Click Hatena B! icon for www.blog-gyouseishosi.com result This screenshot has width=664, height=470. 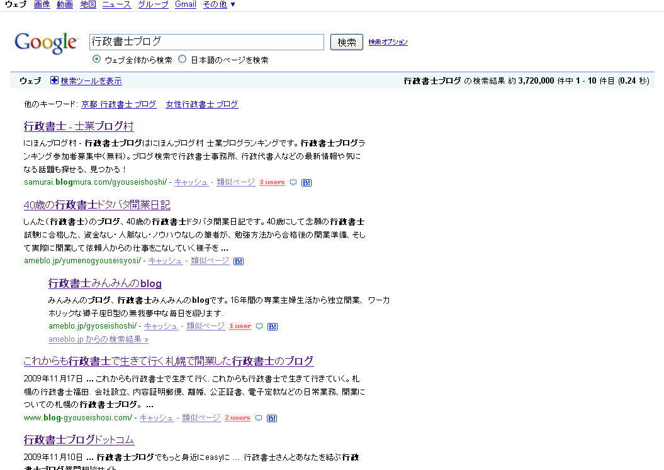[x=272, y=418]
